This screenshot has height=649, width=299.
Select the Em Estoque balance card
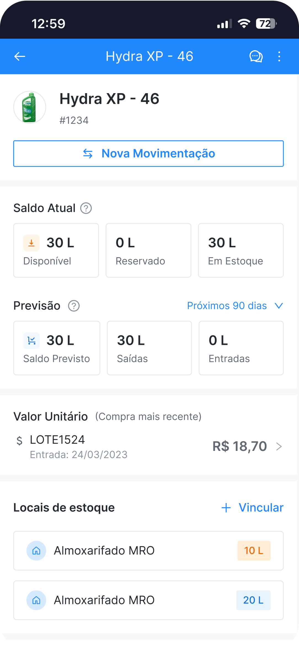click(x=241, y=250)
